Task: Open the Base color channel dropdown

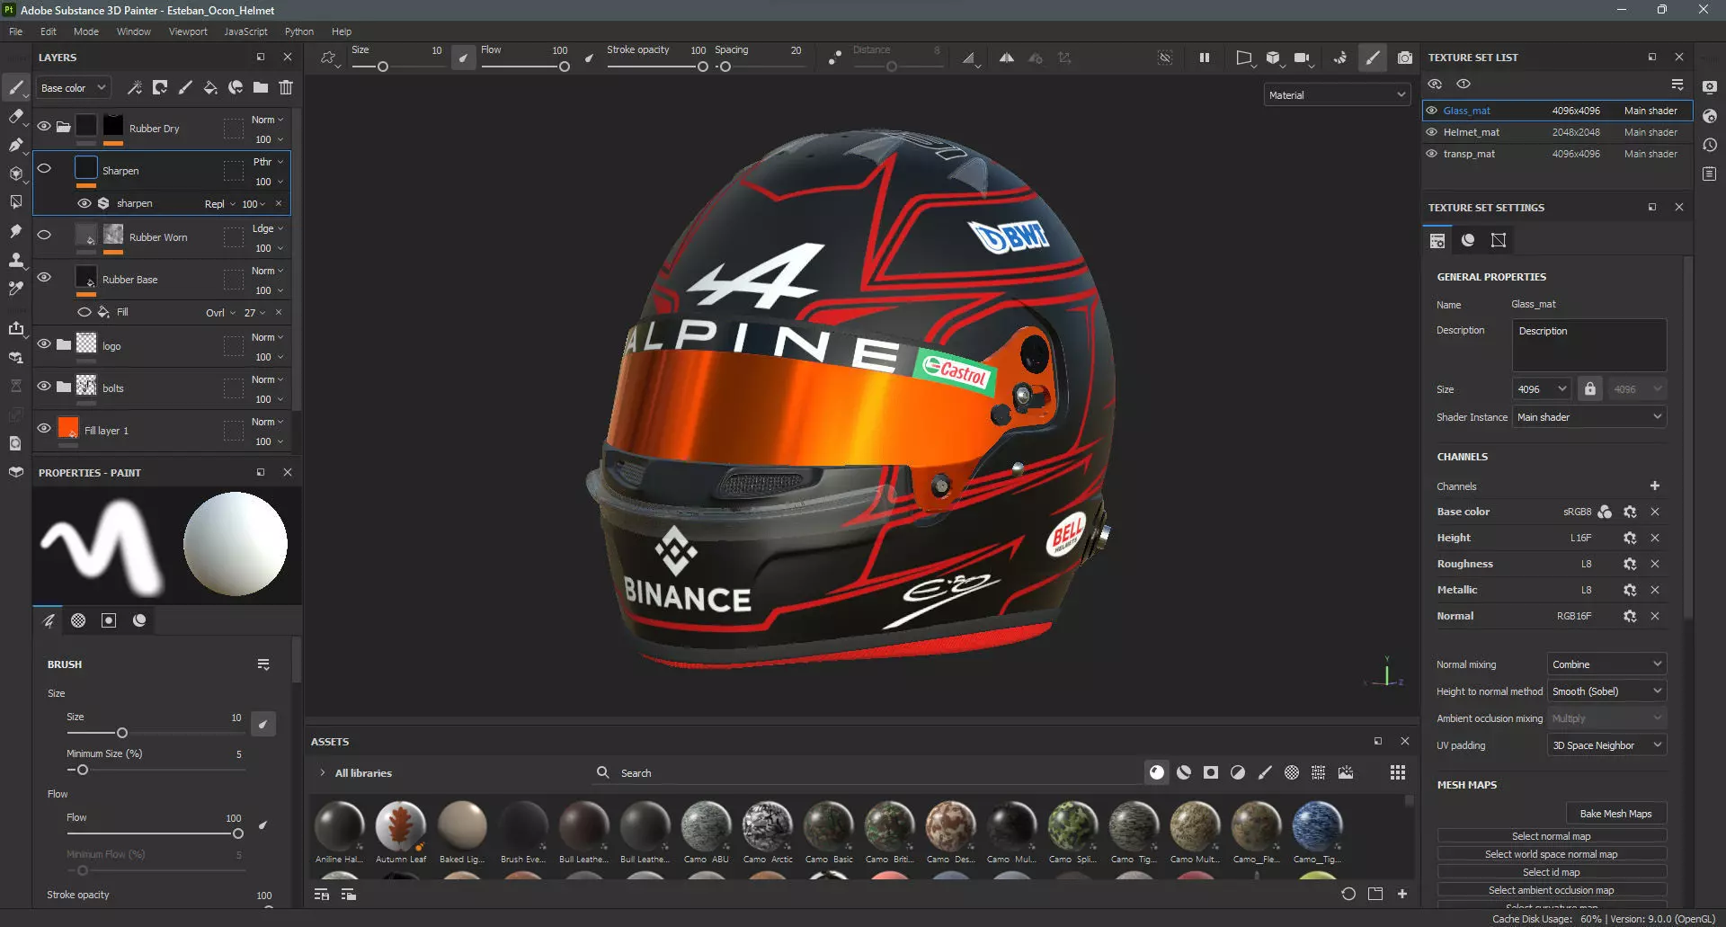Action: 74,87
